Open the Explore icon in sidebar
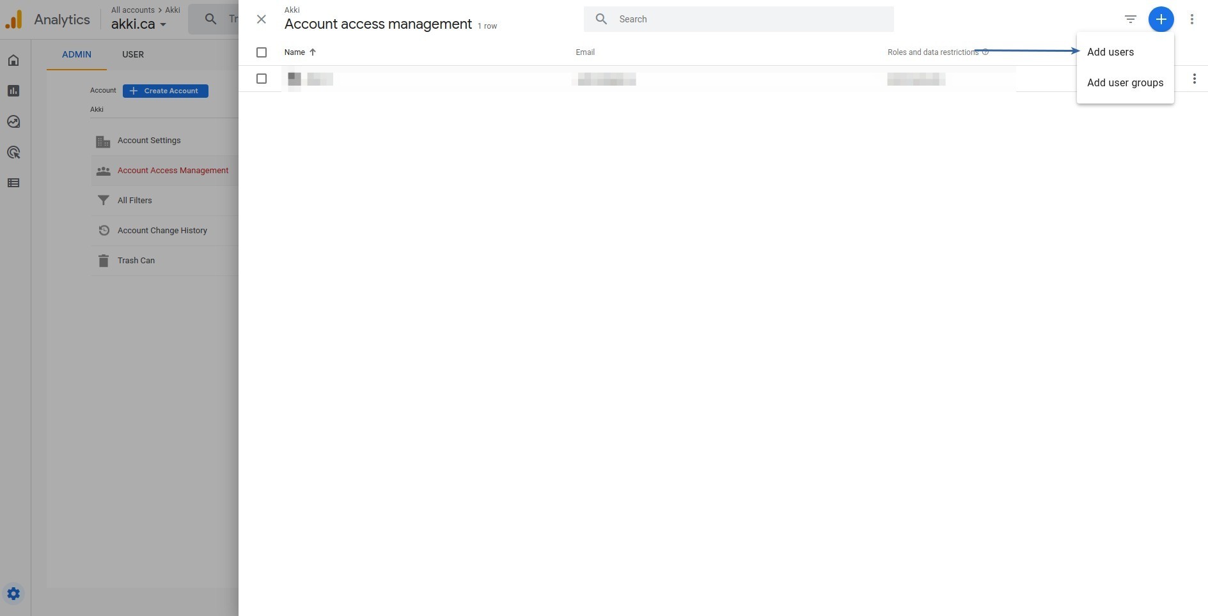This screenshot has width=1208, height=616. pyautogui.click(x=13, y=121)
